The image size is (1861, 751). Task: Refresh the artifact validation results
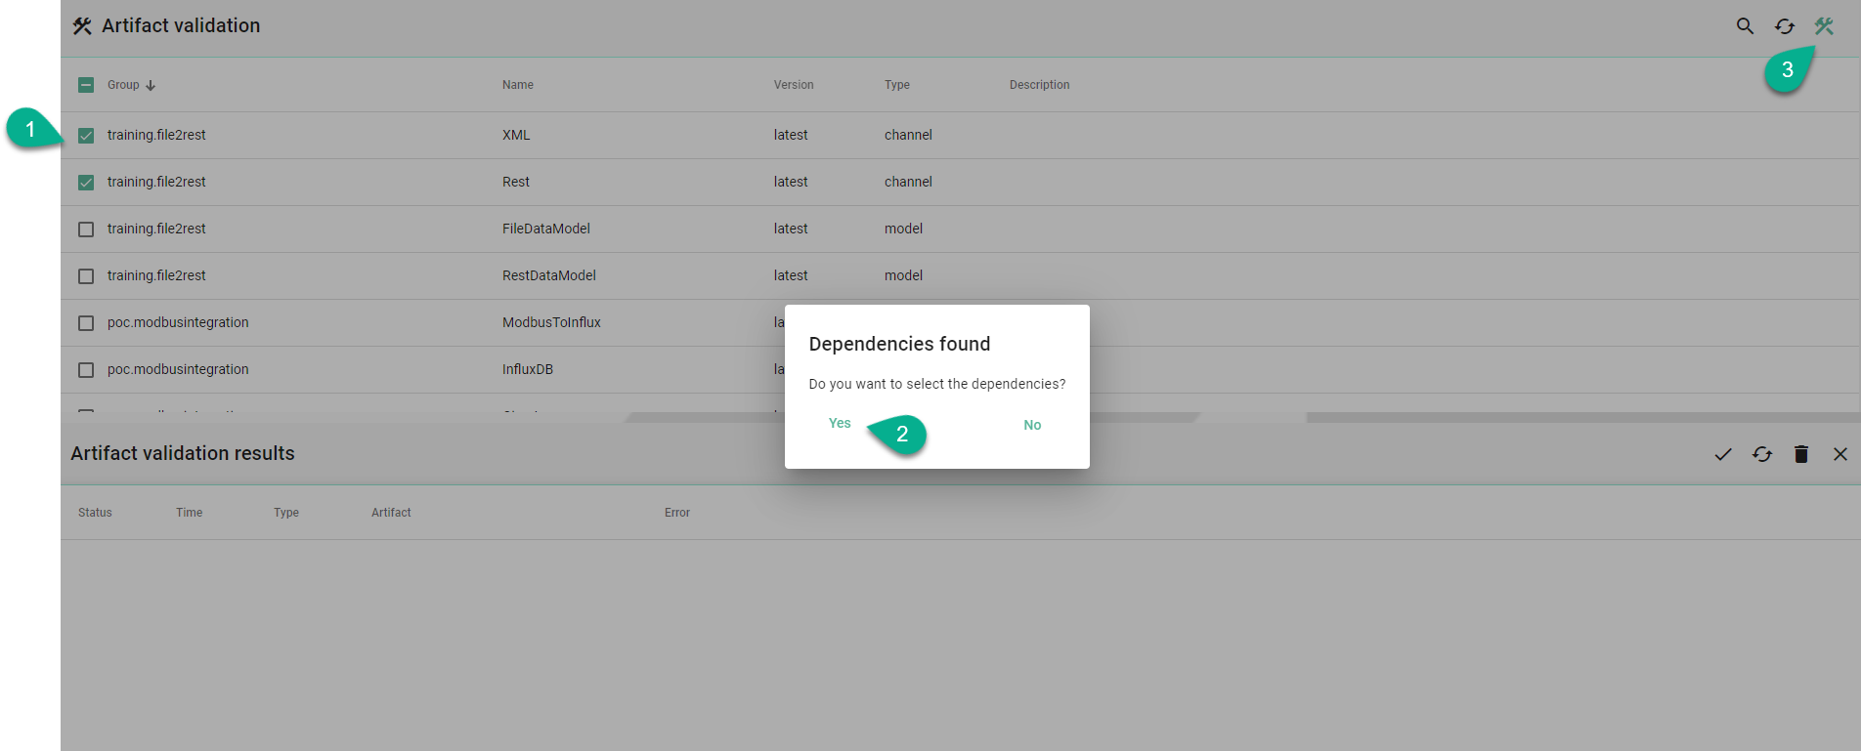(1762, 454)
